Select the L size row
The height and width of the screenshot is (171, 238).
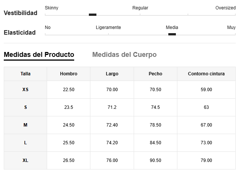(x=120, y=143)
